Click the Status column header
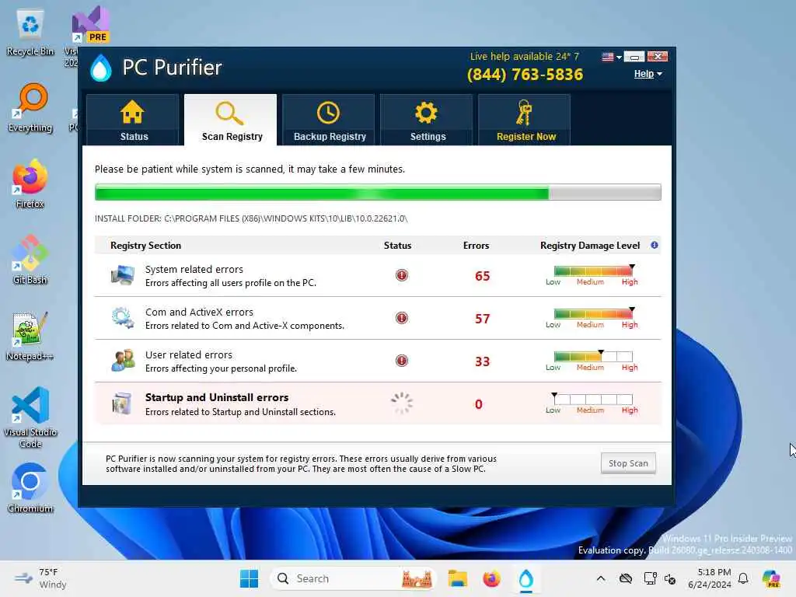Image resolution: width=796 pixels, height=597 pixels. pos(397,245)
